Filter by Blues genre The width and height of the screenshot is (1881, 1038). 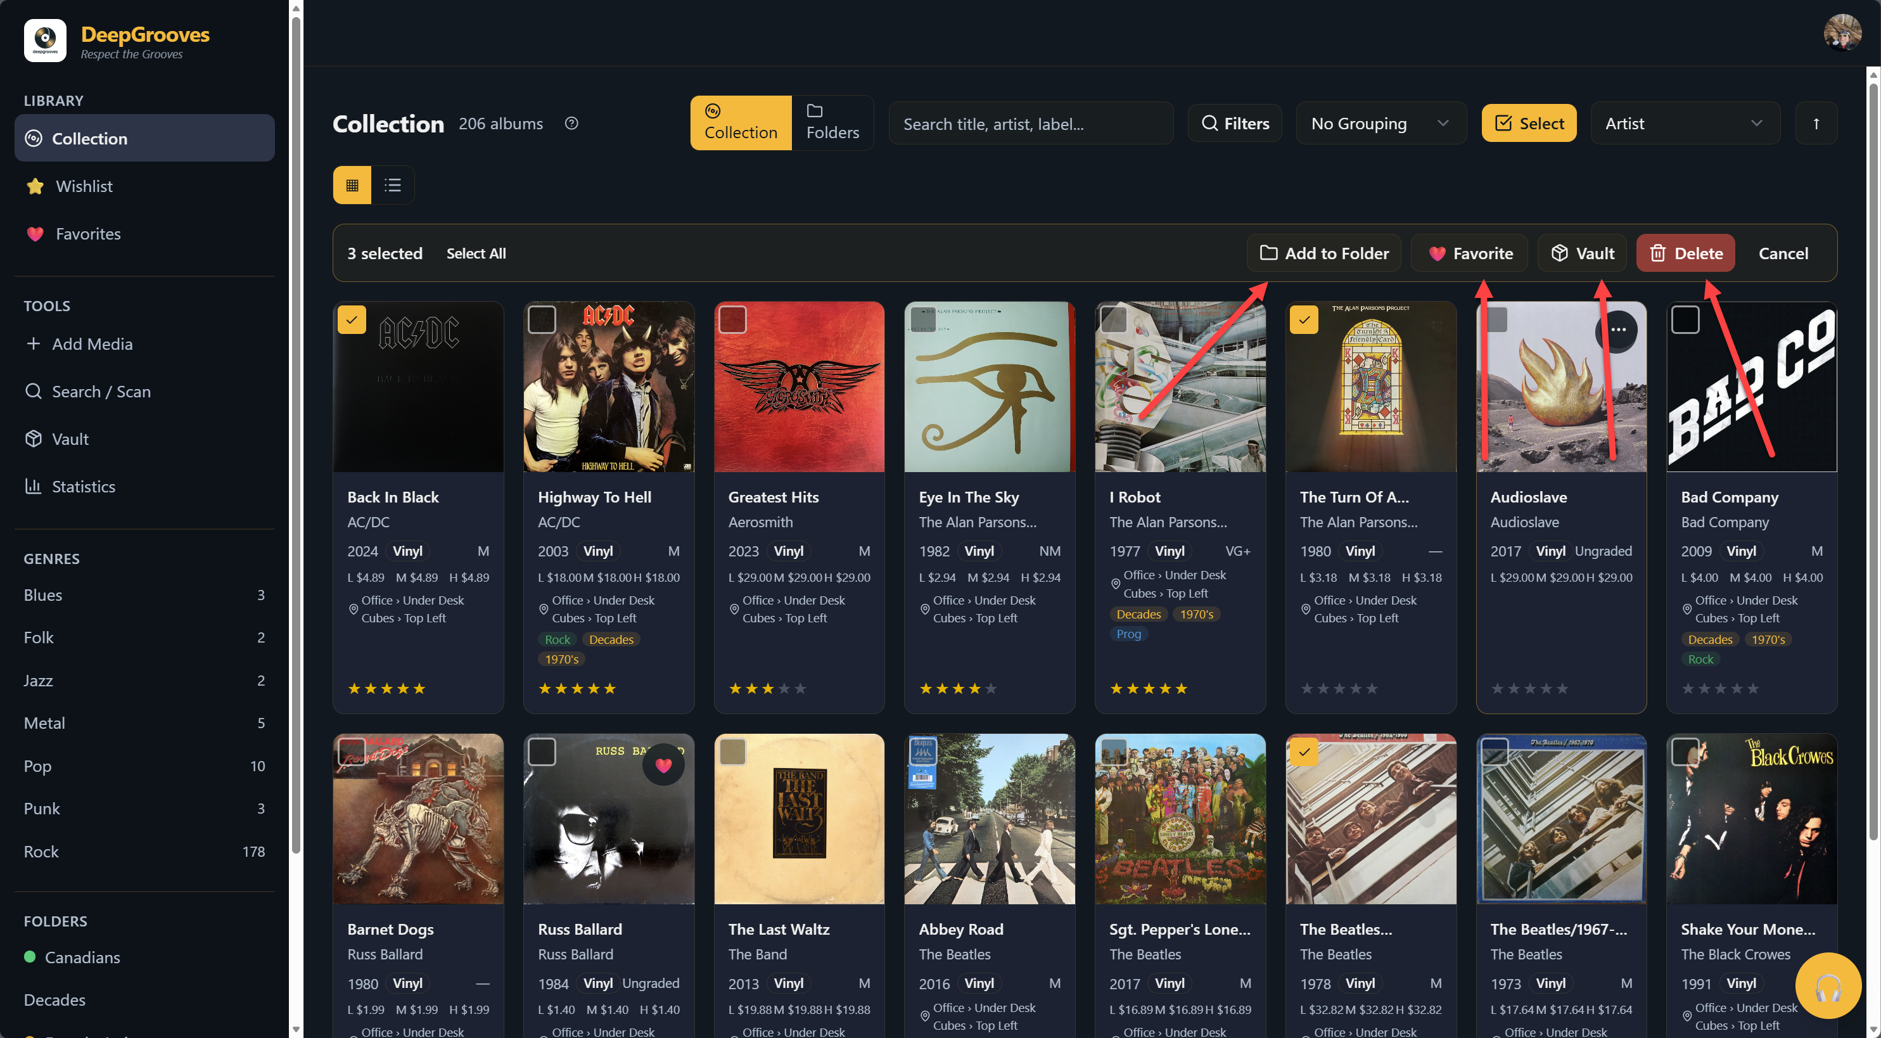pyautogui.click(x=144, y=595)
